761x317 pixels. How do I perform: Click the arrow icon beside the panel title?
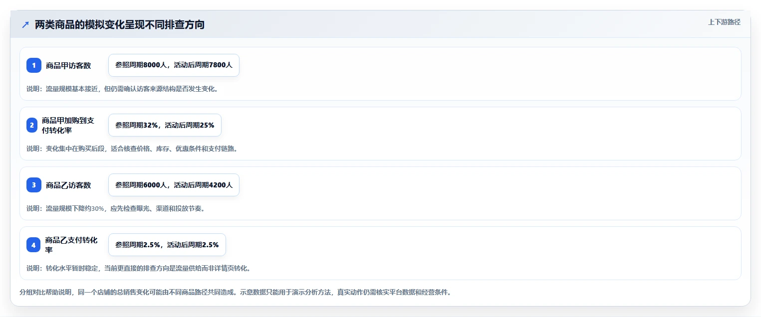tap(25, 25)
